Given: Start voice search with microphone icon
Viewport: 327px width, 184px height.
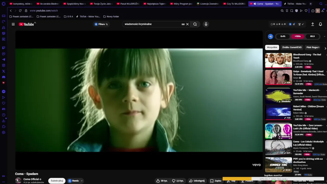Looking at the screenshot, I should 206,24.
